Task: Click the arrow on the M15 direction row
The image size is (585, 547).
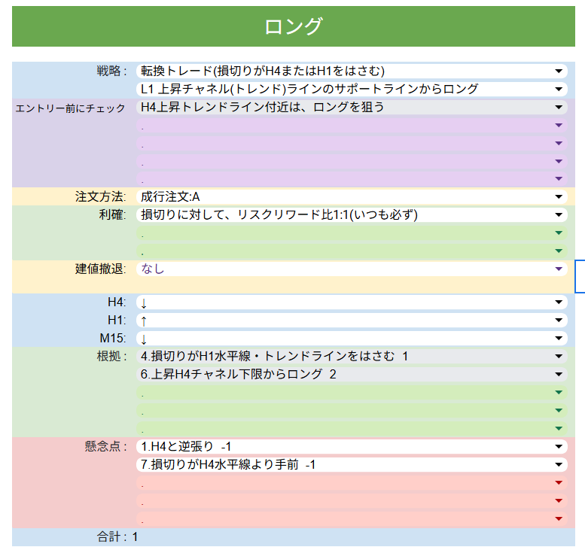Action: [x=559, y=339]
